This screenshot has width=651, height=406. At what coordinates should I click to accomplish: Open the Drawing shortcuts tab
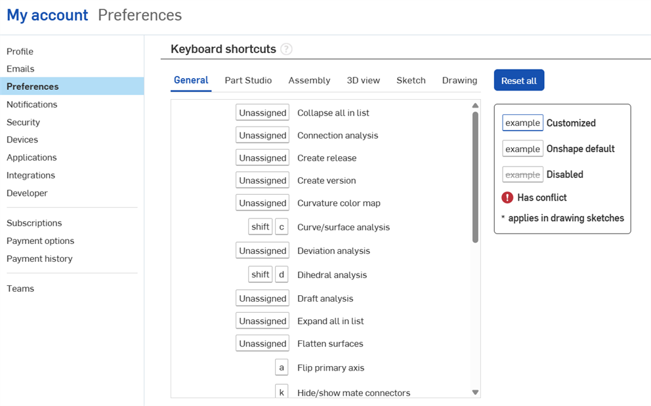459,80
